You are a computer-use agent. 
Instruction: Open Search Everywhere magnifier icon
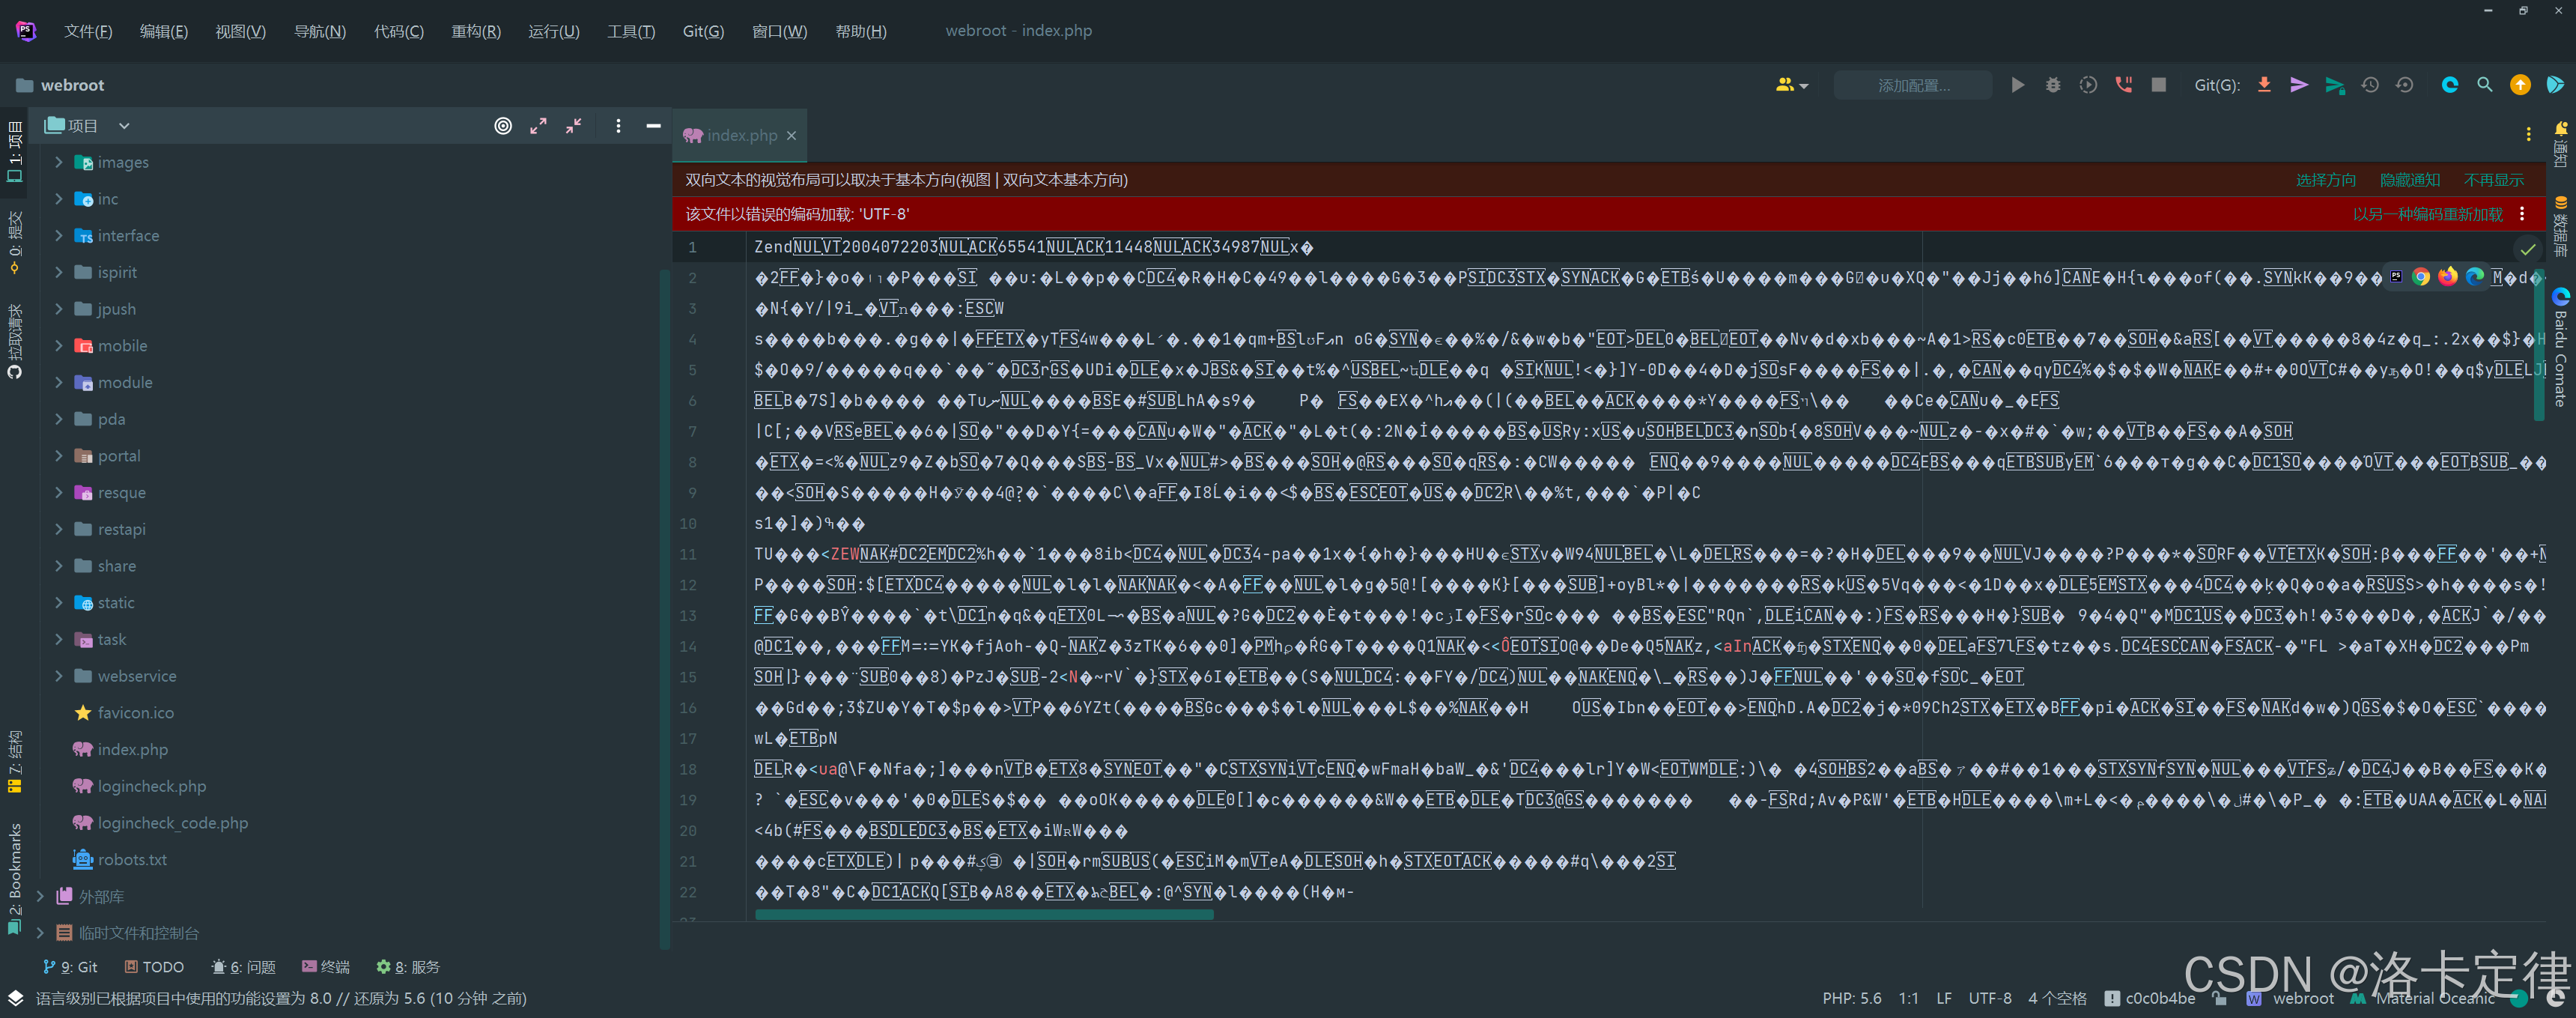(2484, 85)
